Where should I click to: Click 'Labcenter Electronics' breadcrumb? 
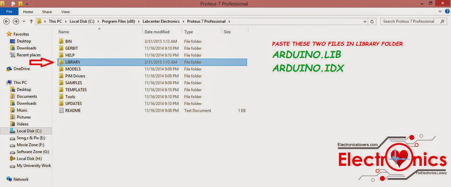[x=161, y=21]
